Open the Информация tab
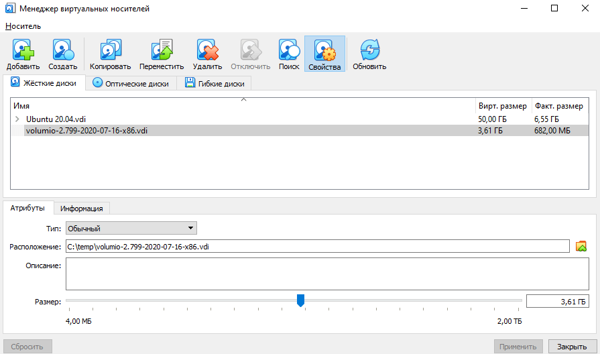The image size is (600, 354). [82, 209]
